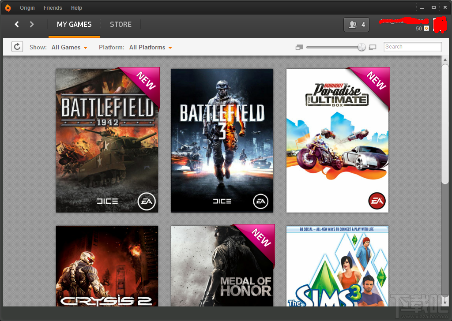
Task: Go forward with the right arrow
Action: (32, 24)
